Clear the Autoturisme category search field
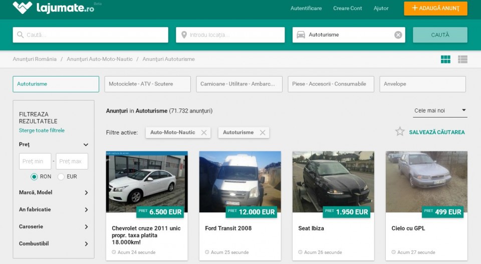Screen dimensions: 481x264 coord(398,35)
